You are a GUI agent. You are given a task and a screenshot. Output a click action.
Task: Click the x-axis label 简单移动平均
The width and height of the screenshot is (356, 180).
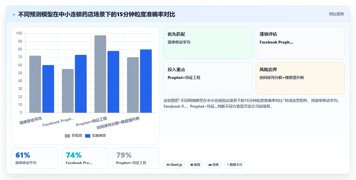pos(31,120)
